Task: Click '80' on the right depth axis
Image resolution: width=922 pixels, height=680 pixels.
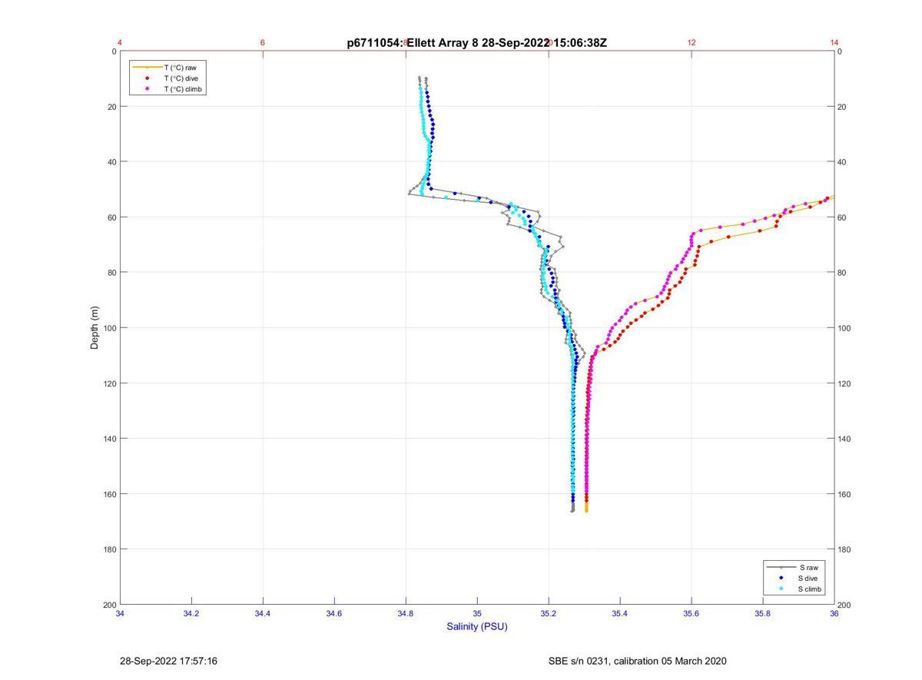Action: [x=843, y=273]
